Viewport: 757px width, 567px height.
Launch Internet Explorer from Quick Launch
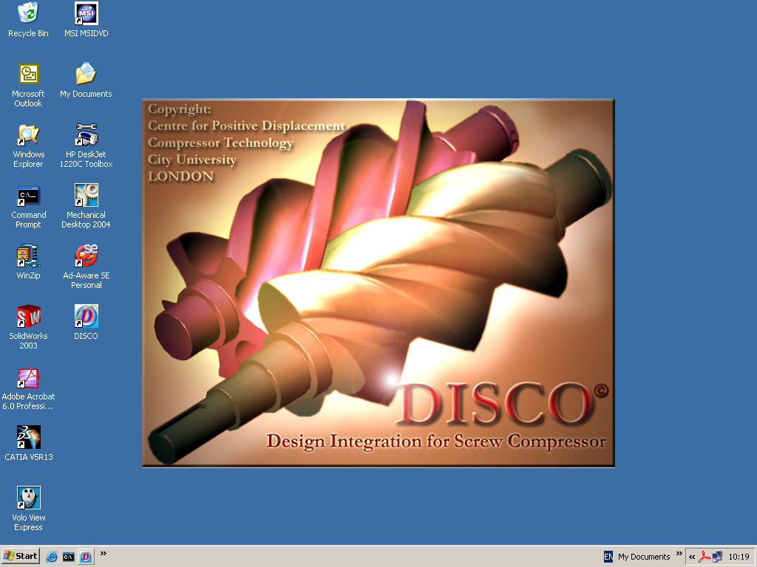52,557
